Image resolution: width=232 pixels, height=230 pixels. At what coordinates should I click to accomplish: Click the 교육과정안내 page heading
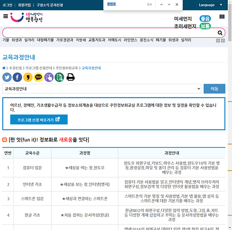point(19,57)
